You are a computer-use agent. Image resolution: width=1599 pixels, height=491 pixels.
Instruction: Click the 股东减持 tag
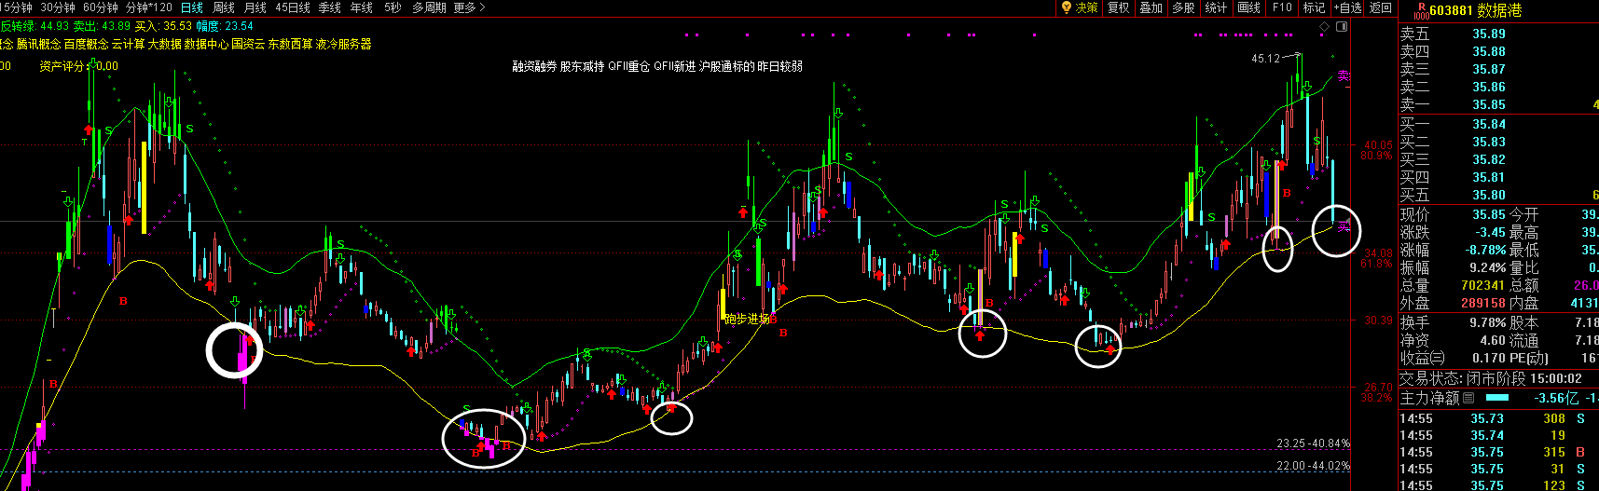point(583,66)
